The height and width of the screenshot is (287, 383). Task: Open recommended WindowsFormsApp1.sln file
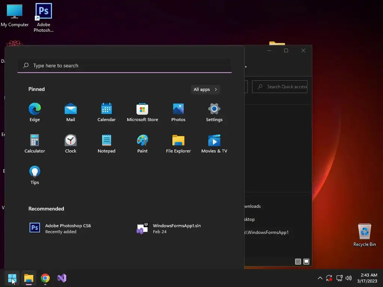169,228
